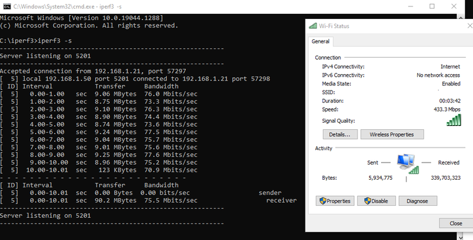This screenshot has height=240, width=473.
Task: Minimize the command prompt window
Action: coord(411,7)
